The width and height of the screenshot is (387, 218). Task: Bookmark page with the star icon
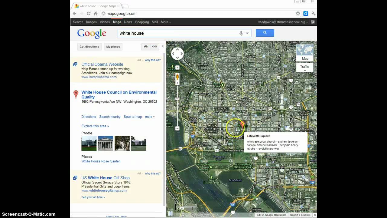tap(298, 14)
